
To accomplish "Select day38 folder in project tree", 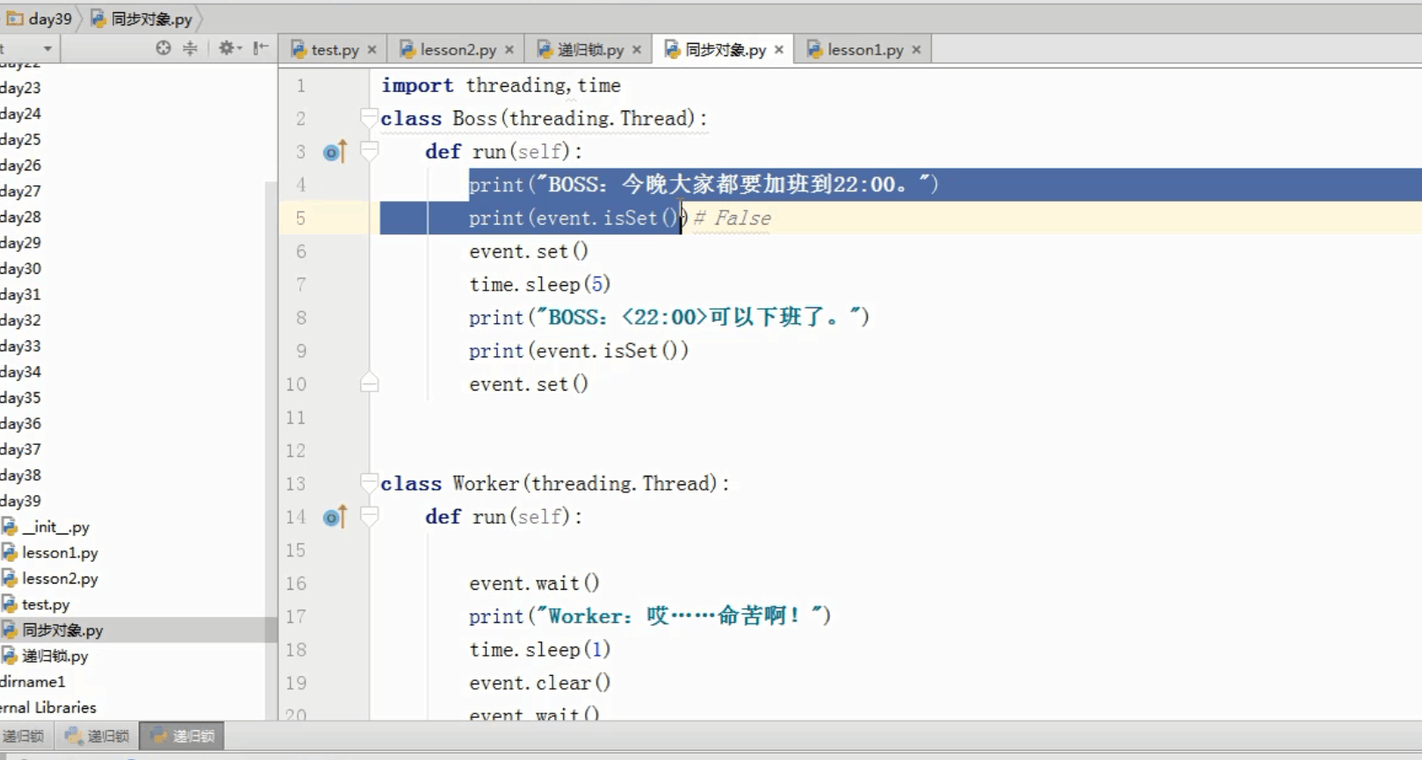I will pyautogui.click(x=21, y=475).
